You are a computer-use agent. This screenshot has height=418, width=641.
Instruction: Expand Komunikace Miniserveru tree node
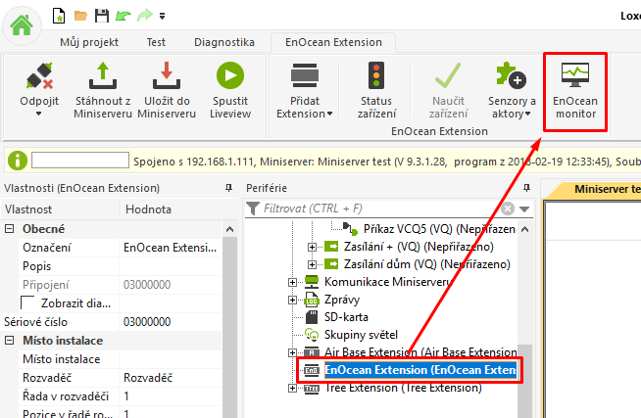pos(292,282)
